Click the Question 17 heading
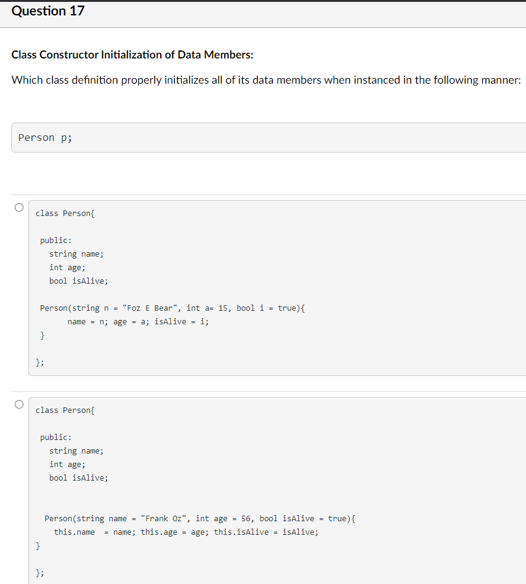Viewport: 526px width, 584px height. [x=48, y=11]
